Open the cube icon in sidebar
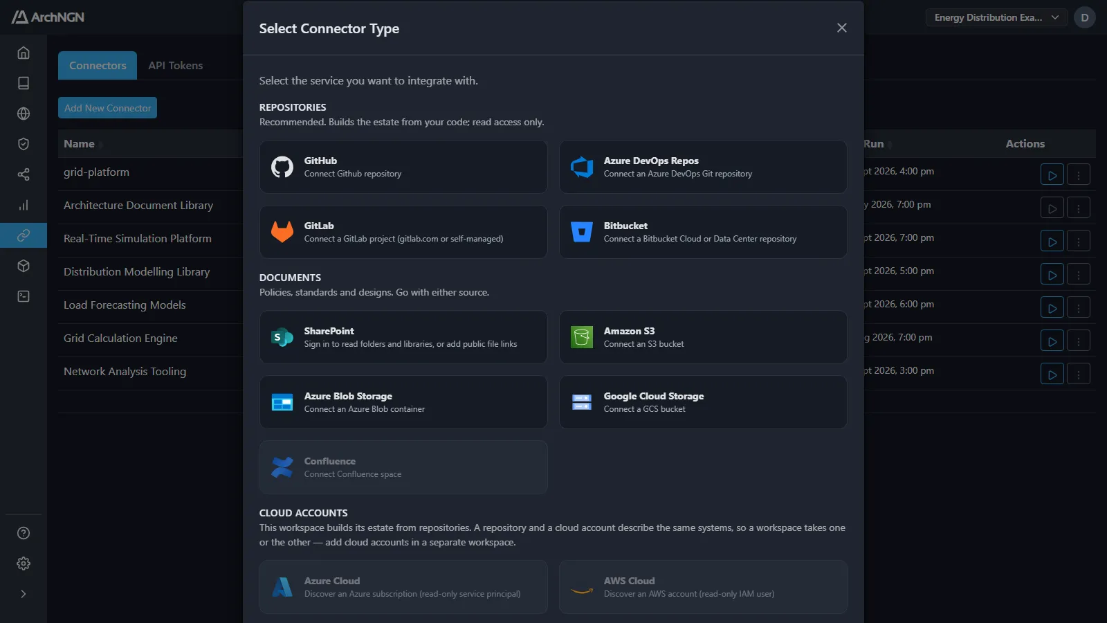The image size is (1107, 623). (24, 266)
